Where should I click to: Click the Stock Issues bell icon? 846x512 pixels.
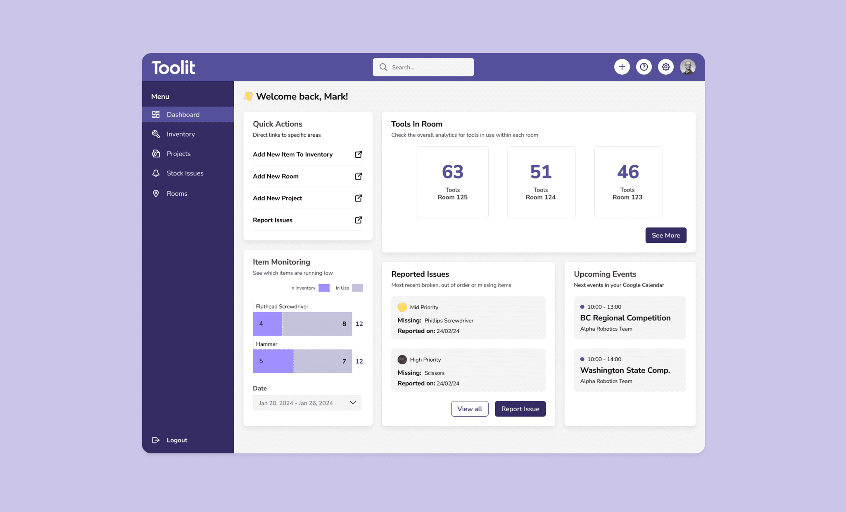pyautogui.click(x=156, y=173)
